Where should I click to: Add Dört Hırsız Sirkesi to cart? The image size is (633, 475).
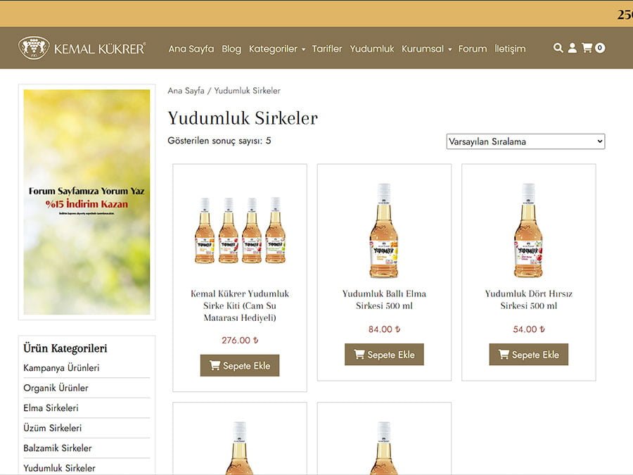point(529,355)
